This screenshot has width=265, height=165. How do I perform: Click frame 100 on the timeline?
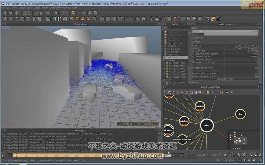(x=67, y=155)
